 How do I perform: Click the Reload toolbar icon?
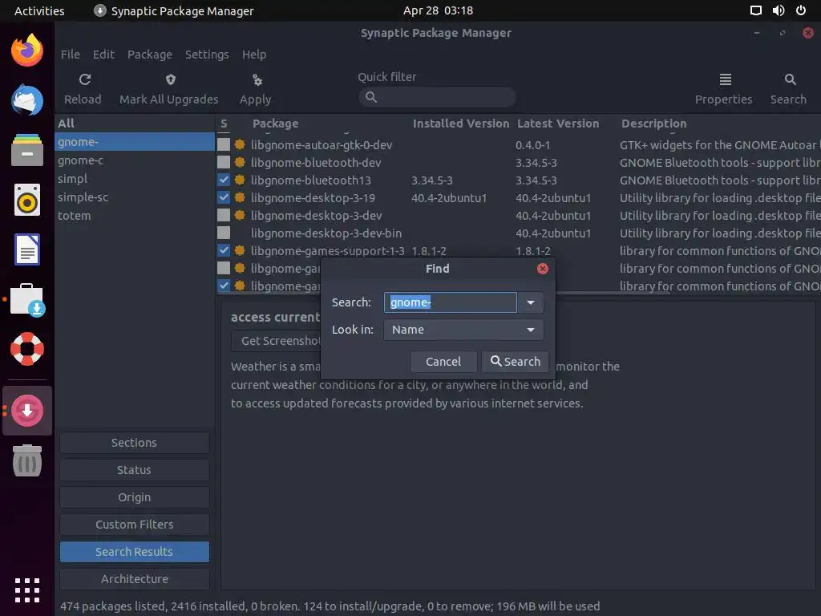[85, 79]
